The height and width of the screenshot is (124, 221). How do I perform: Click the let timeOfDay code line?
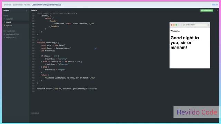coord(48,51)
